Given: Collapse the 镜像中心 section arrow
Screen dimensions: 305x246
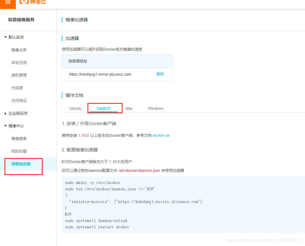Looking at the screenshot, I should [x=5, y=126].
